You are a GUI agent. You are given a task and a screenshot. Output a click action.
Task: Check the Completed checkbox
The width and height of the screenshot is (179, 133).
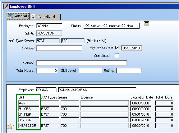coord(117,56)
